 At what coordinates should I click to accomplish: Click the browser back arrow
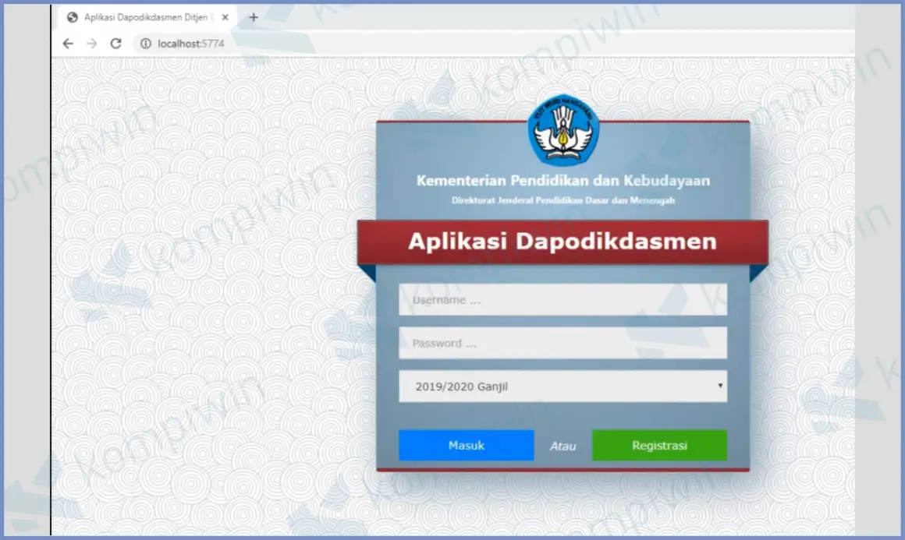click(67, 44)
